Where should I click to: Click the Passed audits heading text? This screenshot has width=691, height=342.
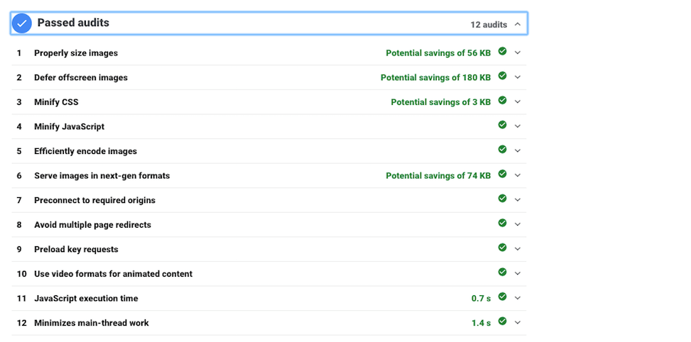point(73,23)
